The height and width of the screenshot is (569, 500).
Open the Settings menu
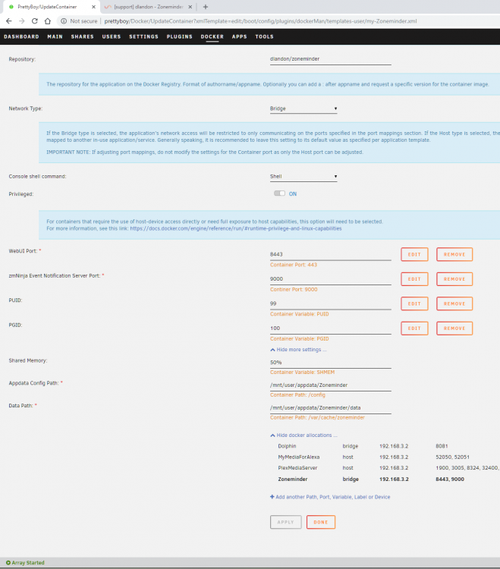pyautogui.click(x=143, y=36)
